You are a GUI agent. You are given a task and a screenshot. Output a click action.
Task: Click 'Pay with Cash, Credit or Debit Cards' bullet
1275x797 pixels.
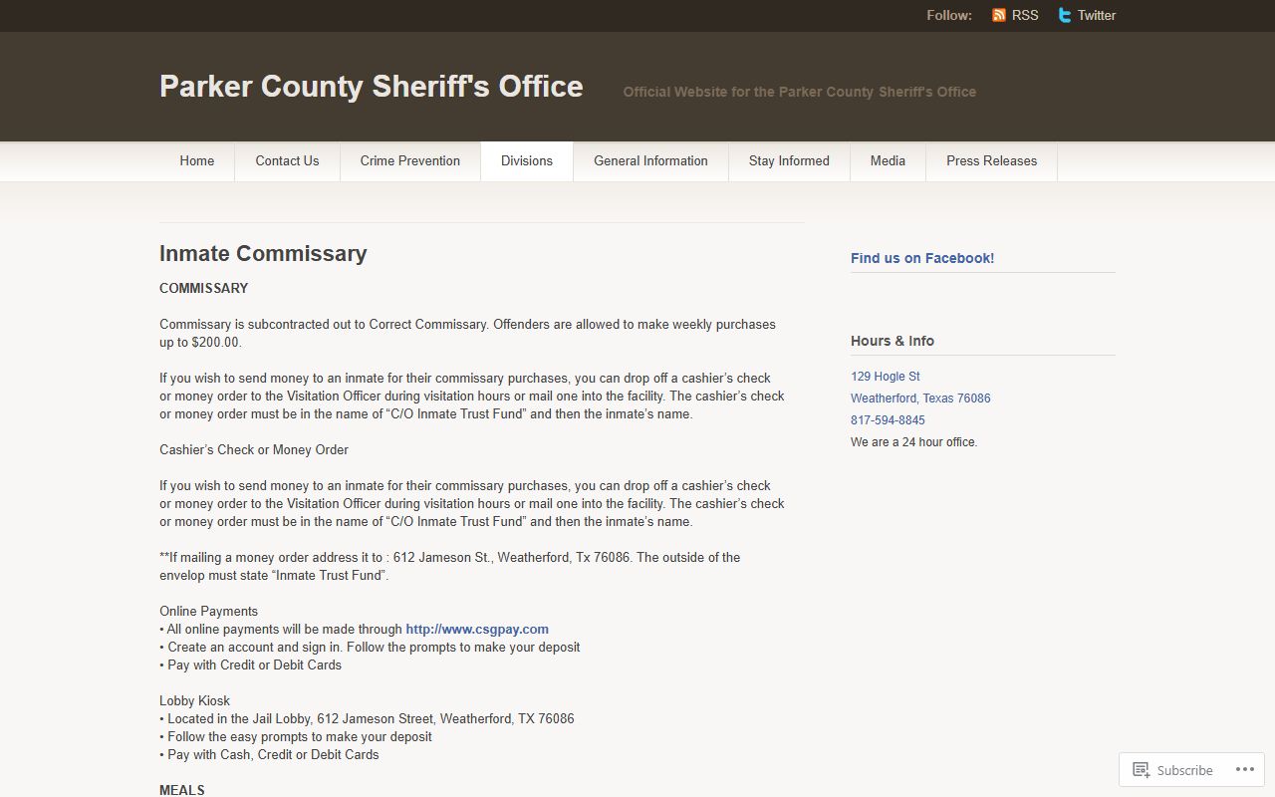point(269,754)
